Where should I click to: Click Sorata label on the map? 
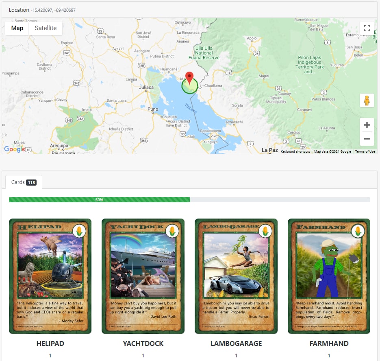237,105
